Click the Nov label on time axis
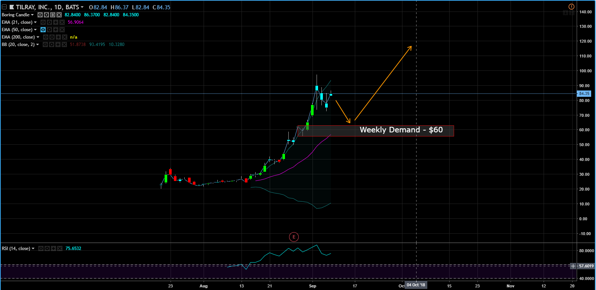The image size is (596, 290). (511, 286)
